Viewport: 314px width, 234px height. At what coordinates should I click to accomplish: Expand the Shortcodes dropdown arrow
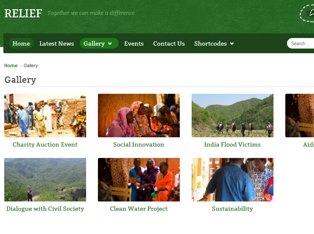coord(232,44)
